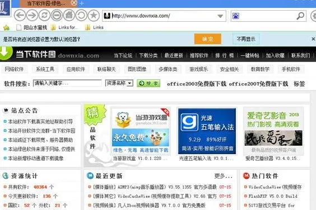Click 一键转帖 in site navigation
The width and height of the screenshot is (316, 210).
tap(250, 55)
